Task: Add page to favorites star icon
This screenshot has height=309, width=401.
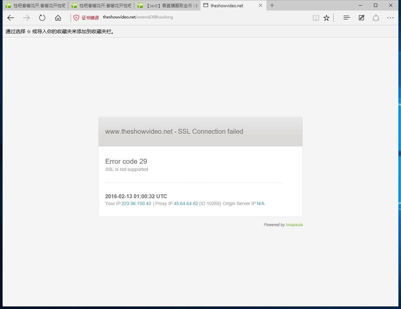Action: (326, 18)
